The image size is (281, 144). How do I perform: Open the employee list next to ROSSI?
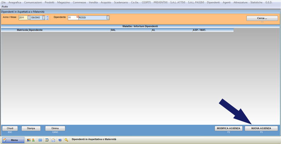[x=108, y=18]
